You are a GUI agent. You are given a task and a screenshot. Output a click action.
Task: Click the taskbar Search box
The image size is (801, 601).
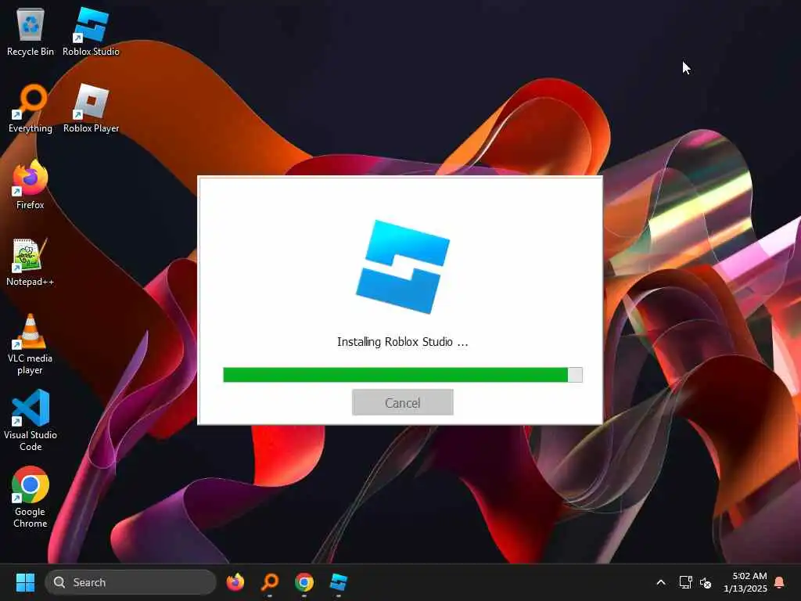pyautogui.click(x=131, y=582)
